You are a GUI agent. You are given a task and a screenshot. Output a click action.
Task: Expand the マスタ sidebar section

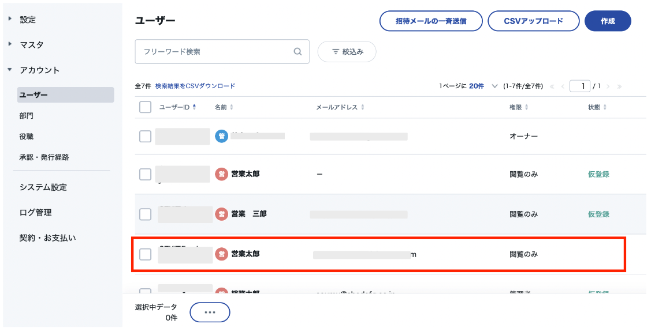click(10, 44)
